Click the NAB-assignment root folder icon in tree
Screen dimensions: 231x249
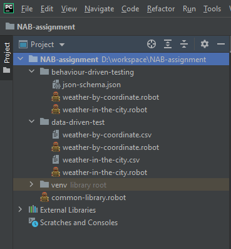tap(33, 59)
